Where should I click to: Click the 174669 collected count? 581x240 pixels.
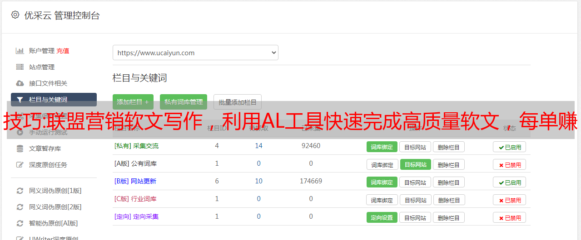tap(311, 181)
